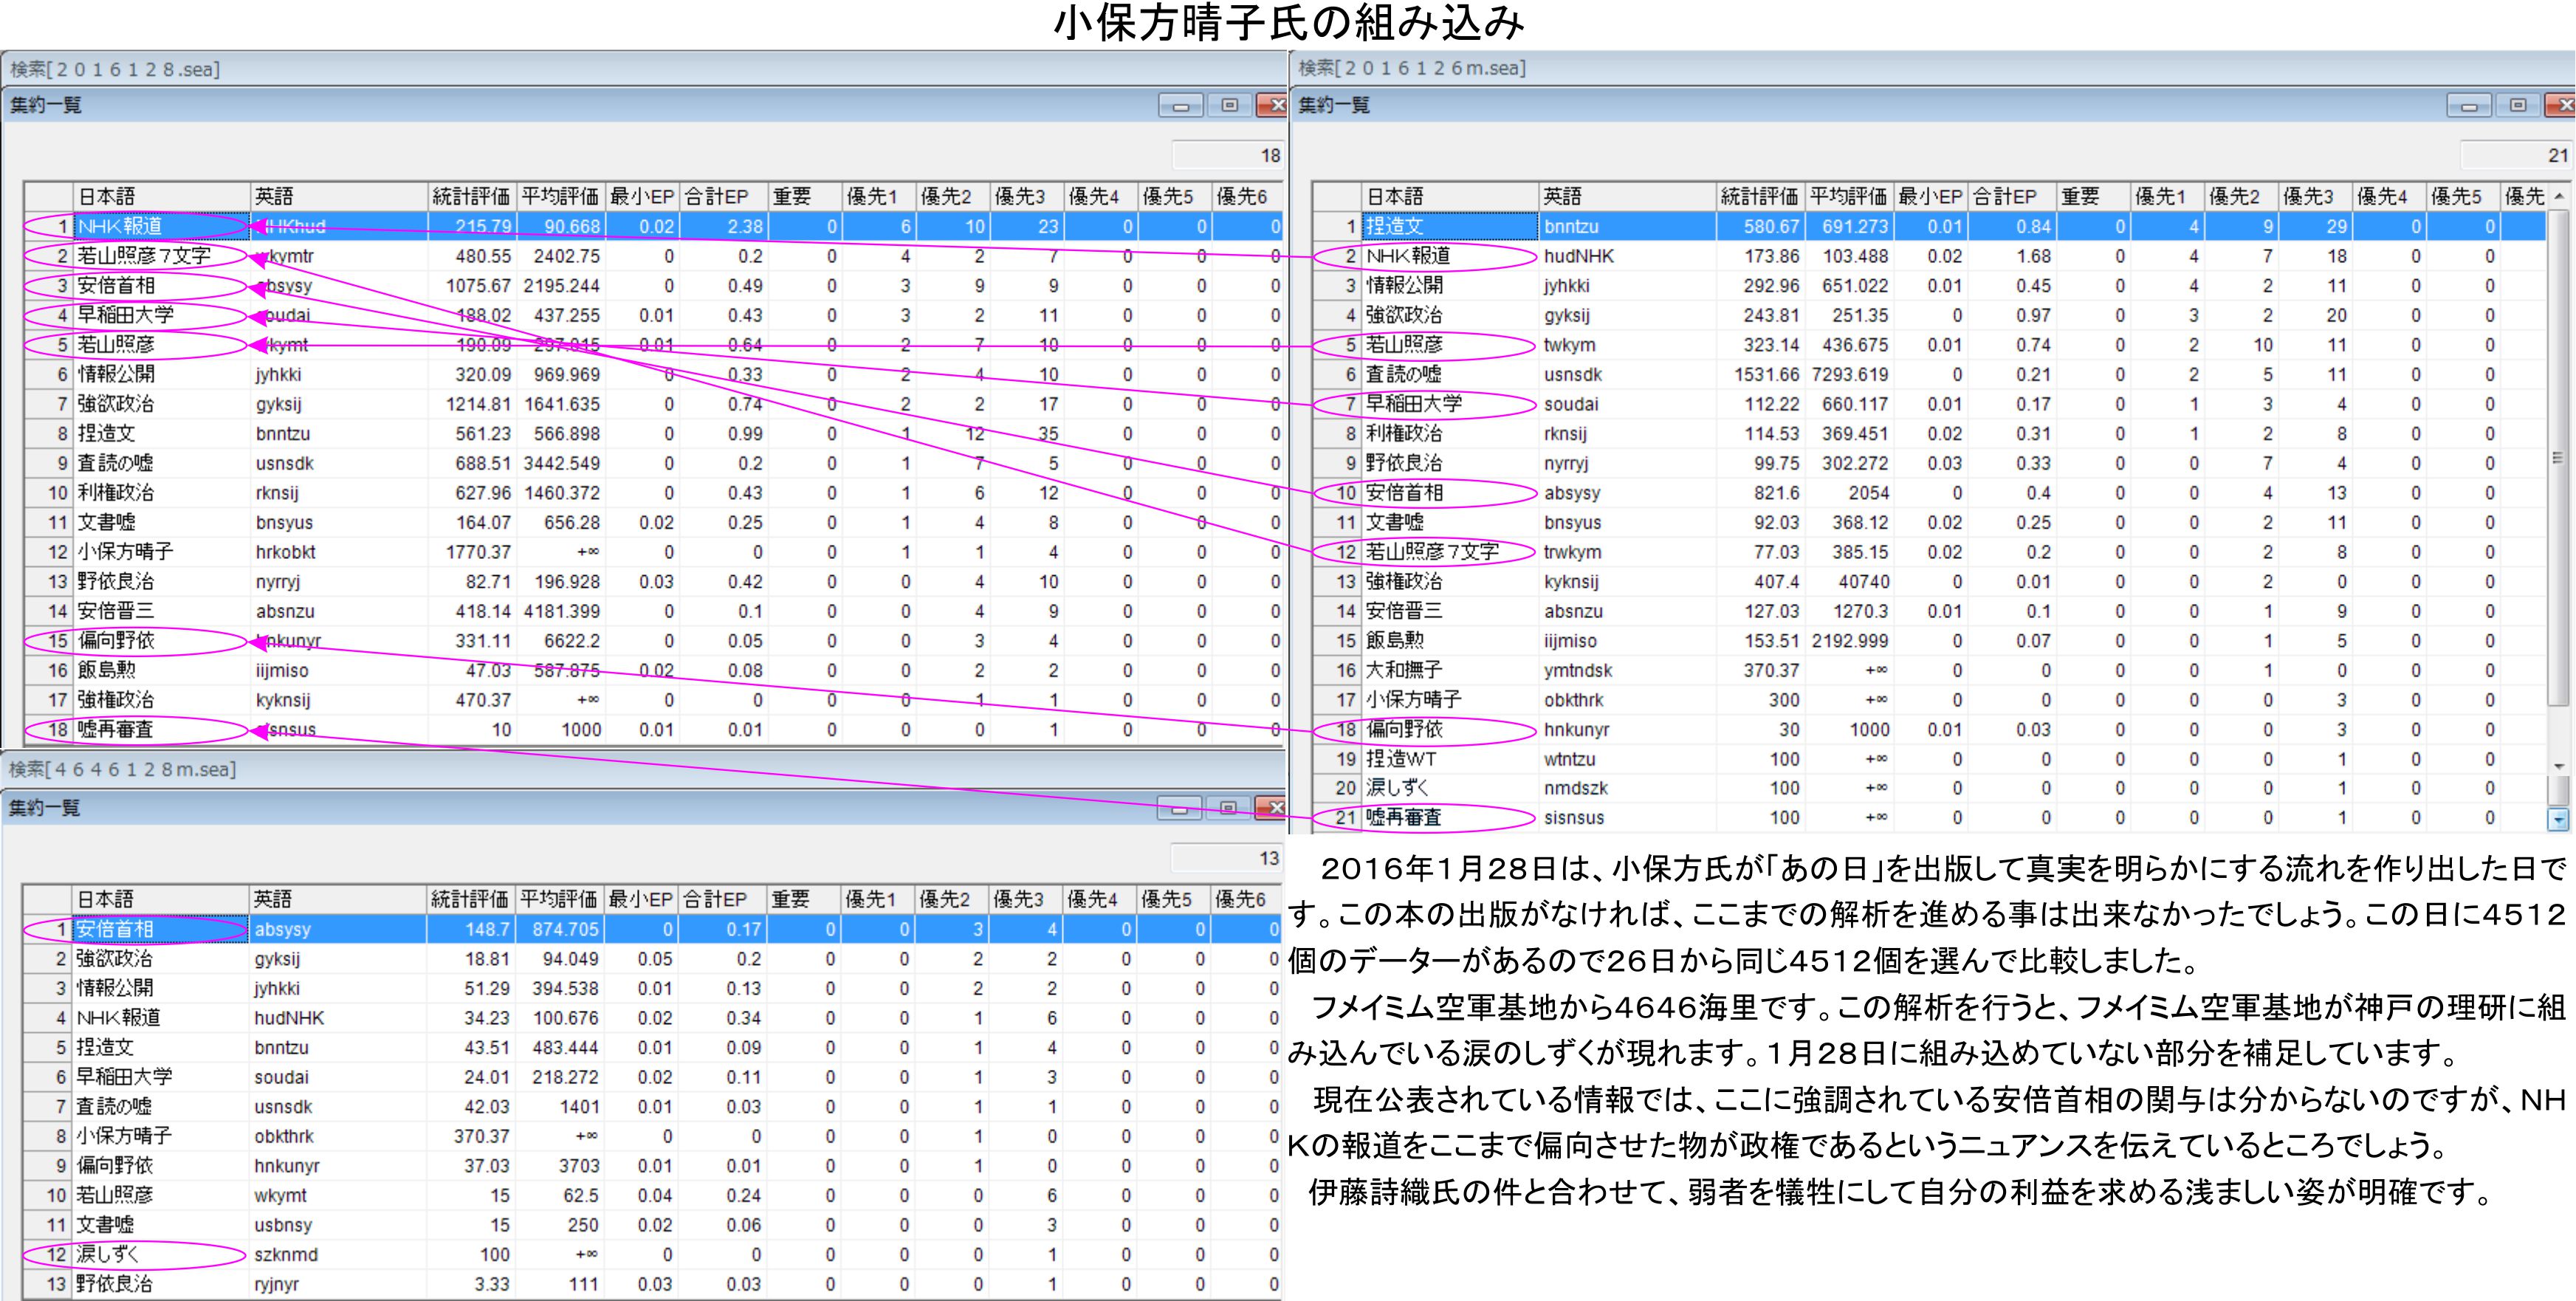Select 小保方晴子 row in 2016128.sea table
Screen dimensions: 2576x1301
point(126,552)
